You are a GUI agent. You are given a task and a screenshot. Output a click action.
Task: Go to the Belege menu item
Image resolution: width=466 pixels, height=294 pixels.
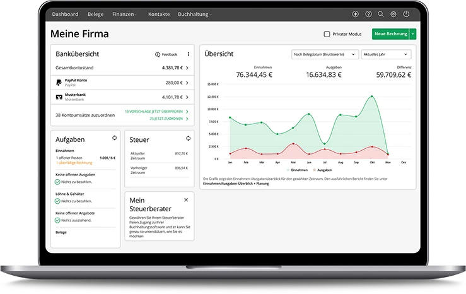96,14
